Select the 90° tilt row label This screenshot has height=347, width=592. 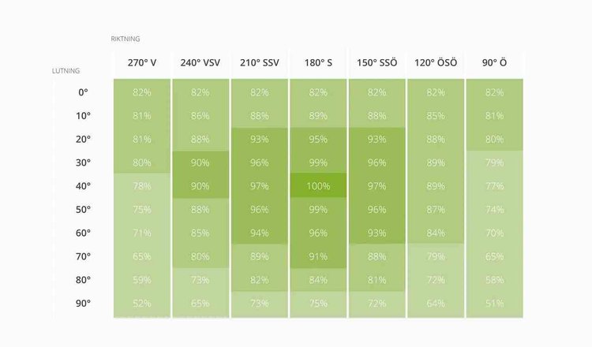click(x=83, y=303)
